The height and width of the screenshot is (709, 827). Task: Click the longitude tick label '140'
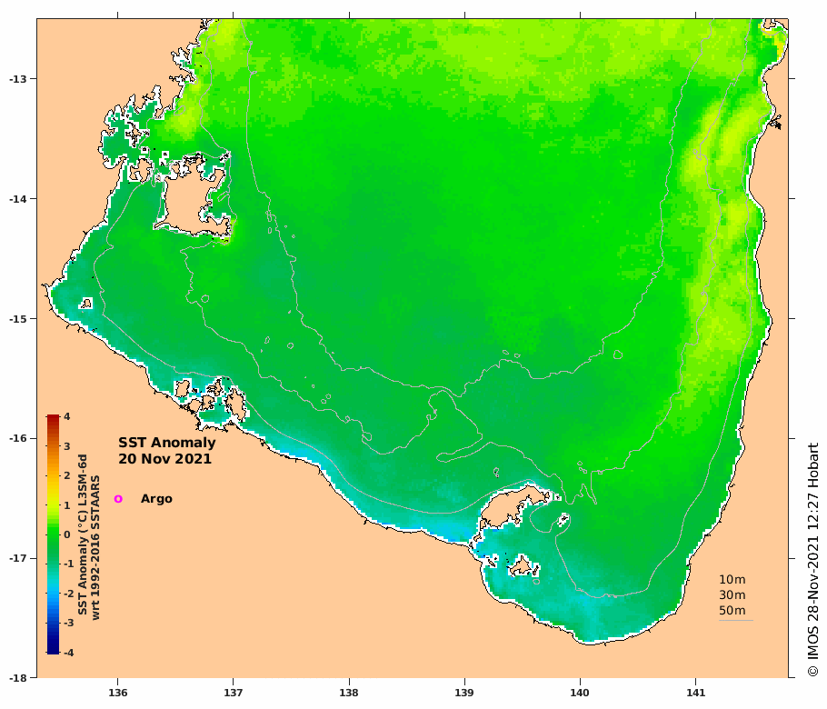click(580, 693)
